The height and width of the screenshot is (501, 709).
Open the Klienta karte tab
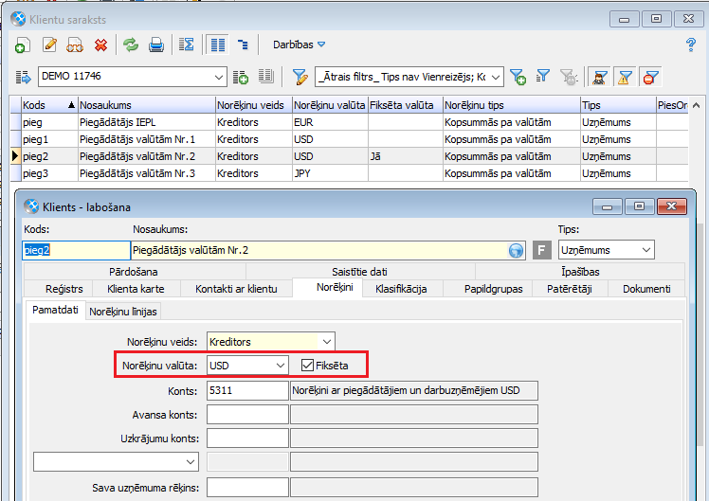(x=136, y=289)
